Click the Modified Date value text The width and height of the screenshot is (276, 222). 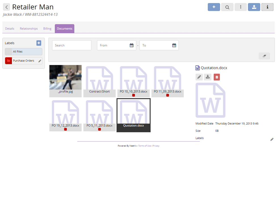pyautogui.click(x=237, y=124)
